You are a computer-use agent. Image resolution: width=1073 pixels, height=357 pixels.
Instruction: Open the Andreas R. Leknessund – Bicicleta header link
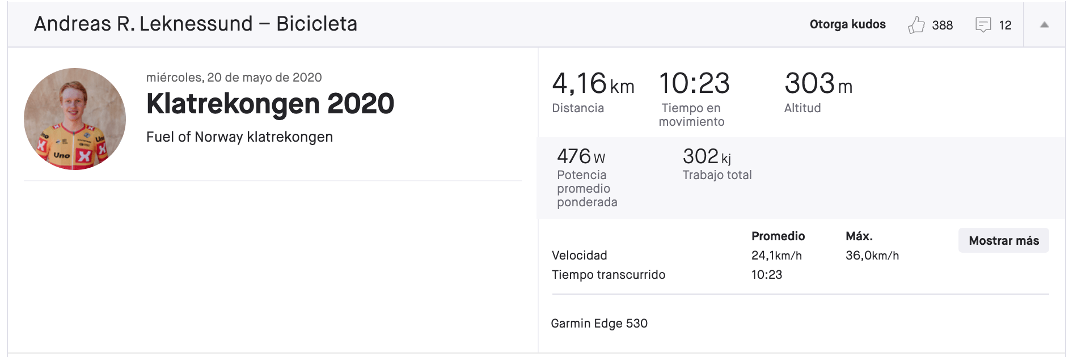pyautogui.click(x=196, y=24)
